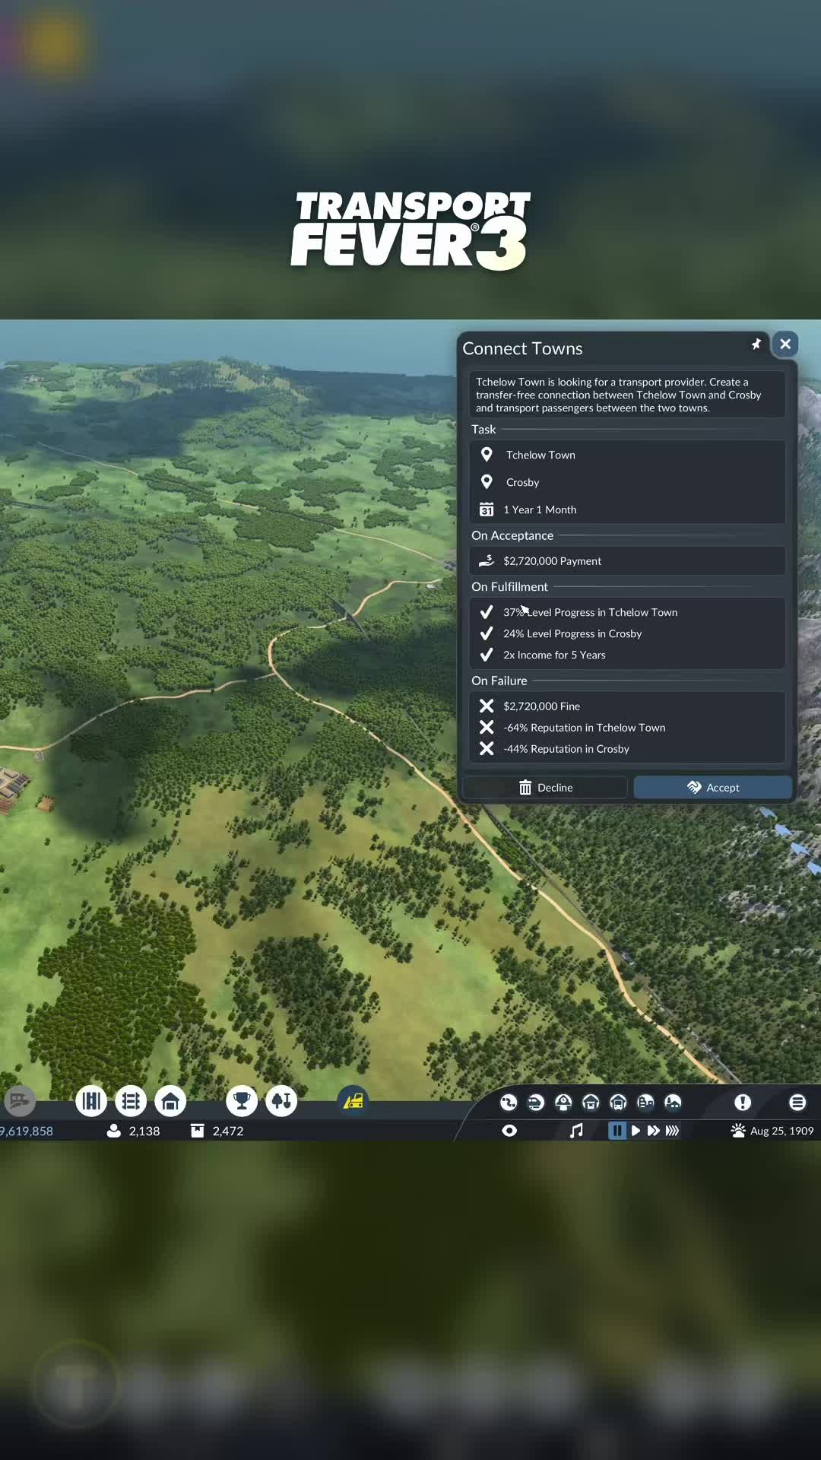821x1460 pixels.
Task: Click the weather sun-cloud icon
Action: (x=738, y=1131)
